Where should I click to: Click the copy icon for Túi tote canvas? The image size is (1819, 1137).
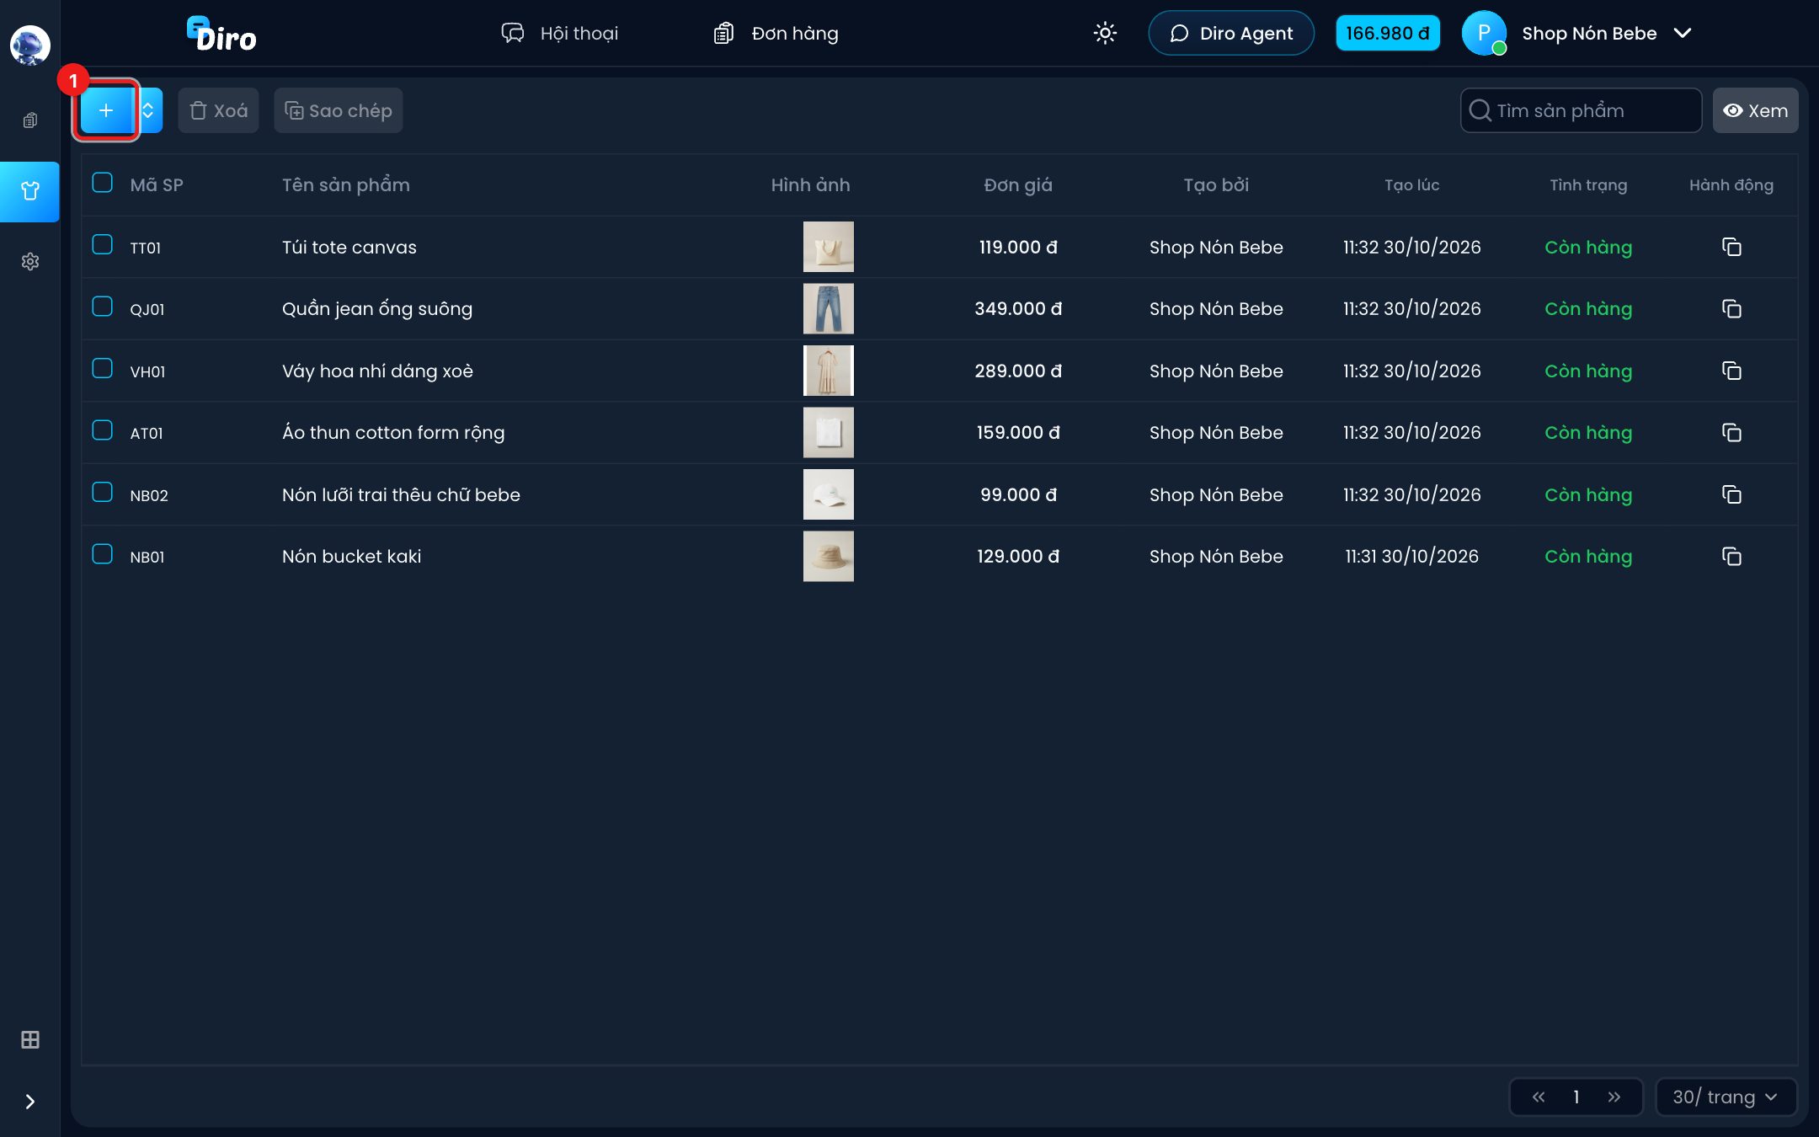click(1731, 247)
